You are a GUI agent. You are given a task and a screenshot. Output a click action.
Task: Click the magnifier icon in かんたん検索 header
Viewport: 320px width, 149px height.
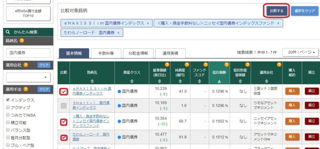[x=8, y=32]
